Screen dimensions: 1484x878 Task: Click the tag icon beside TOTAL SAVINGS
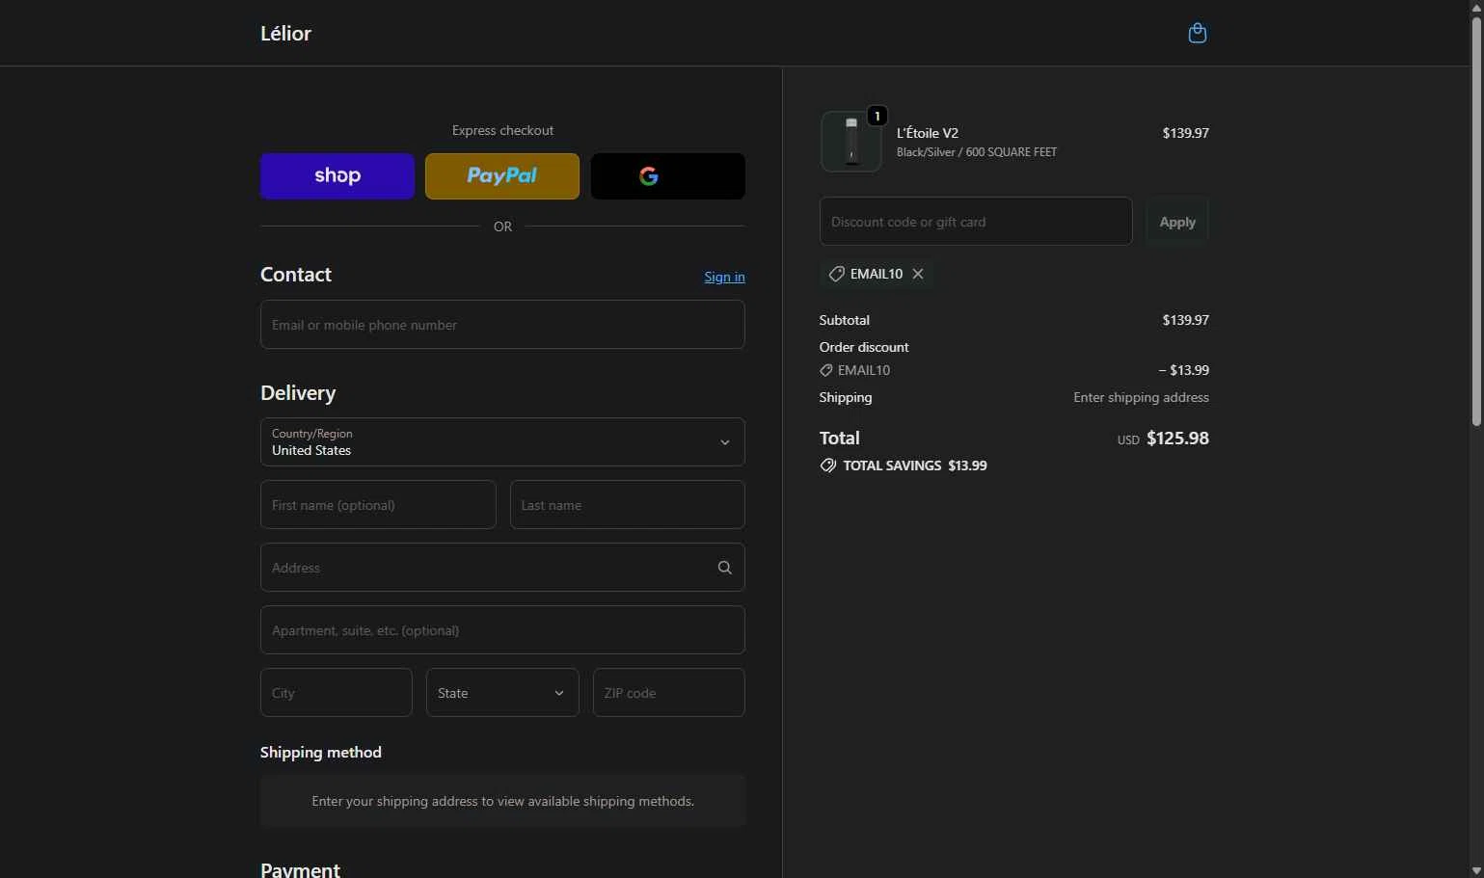coord(828,466)
